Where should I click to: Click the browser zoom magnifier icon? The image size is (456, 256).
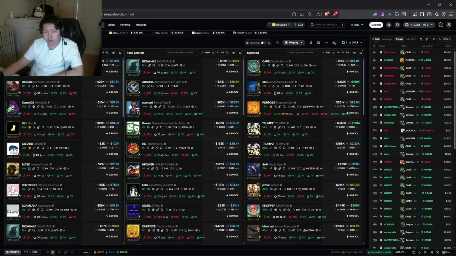pos(310,14)
